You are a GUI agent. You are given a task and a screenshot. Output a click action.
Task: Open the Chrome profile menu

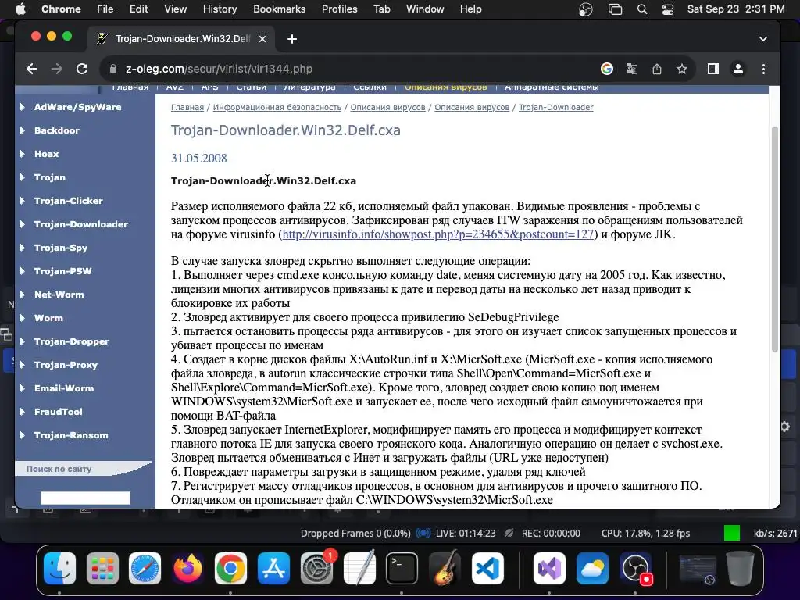point(737,69)
